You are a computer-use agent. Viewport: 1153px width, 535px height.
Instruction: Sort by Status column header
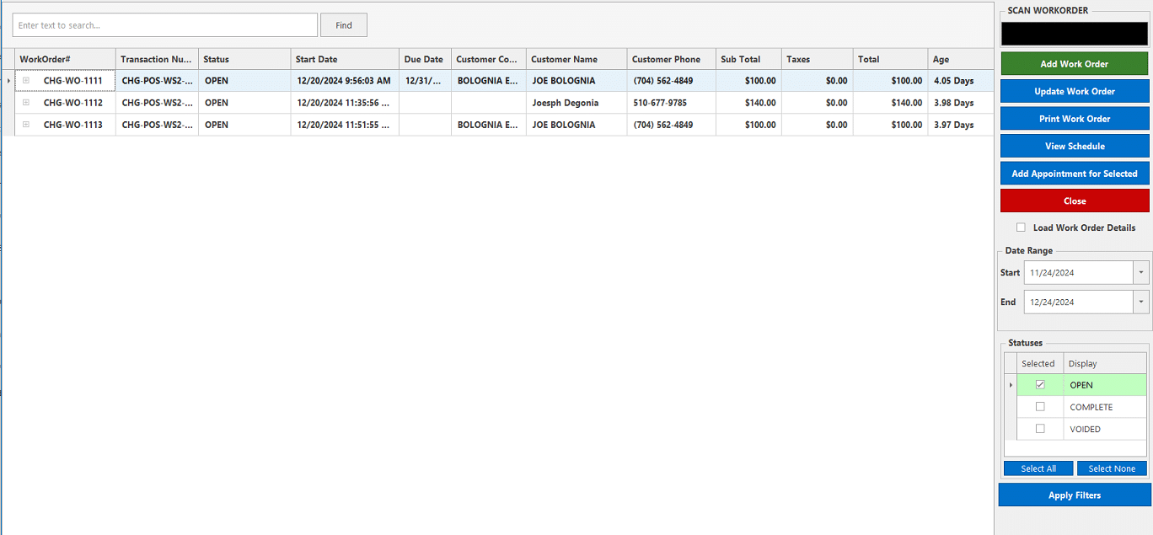point(244,59)
